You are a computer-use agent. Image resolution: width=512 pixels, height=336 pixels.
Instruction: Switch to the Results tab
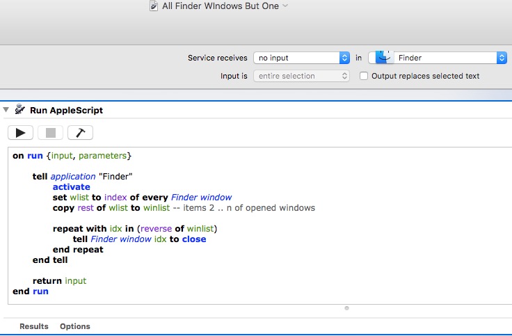pyautogui.click(x=34, y=326)
